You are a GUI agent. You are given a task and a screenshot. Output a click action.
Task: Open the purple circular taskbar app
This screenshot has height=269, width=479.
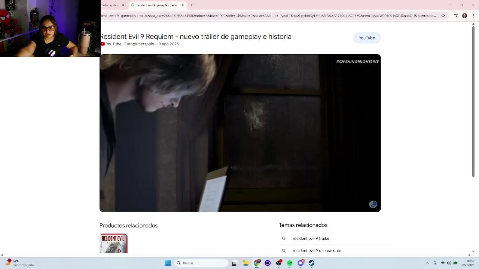pos(268,263)
